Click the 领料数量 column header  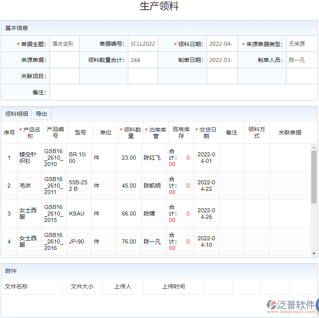(131, 132)
